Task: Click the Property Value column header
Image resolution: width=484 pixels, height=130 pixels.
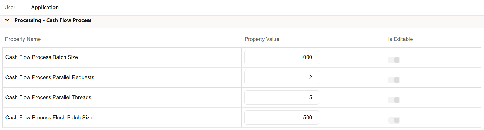Action: [262, 39]
